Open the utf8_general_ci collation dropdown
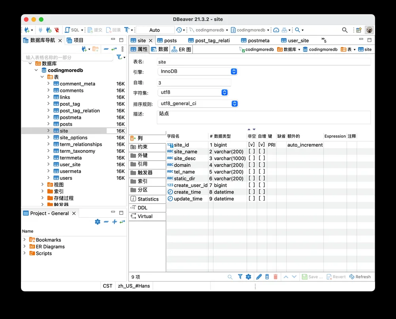The height and width of the screenshot is (319, 396). [x=198, y=103]
